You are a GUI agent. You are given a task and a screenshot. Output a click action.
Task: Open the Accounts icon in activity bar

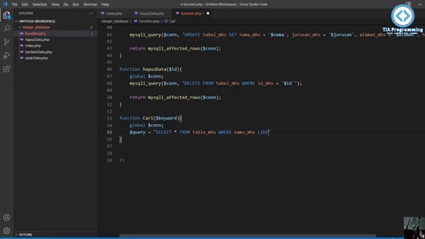pos(7,217)
